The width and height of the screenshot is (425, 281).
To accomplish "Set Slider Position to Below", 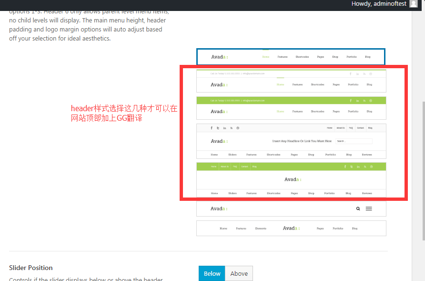I will (x=212, y=273).
